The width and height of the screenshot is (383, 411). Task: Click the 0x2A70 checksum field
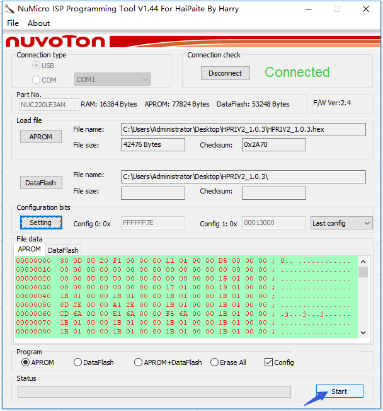[274, 145]
